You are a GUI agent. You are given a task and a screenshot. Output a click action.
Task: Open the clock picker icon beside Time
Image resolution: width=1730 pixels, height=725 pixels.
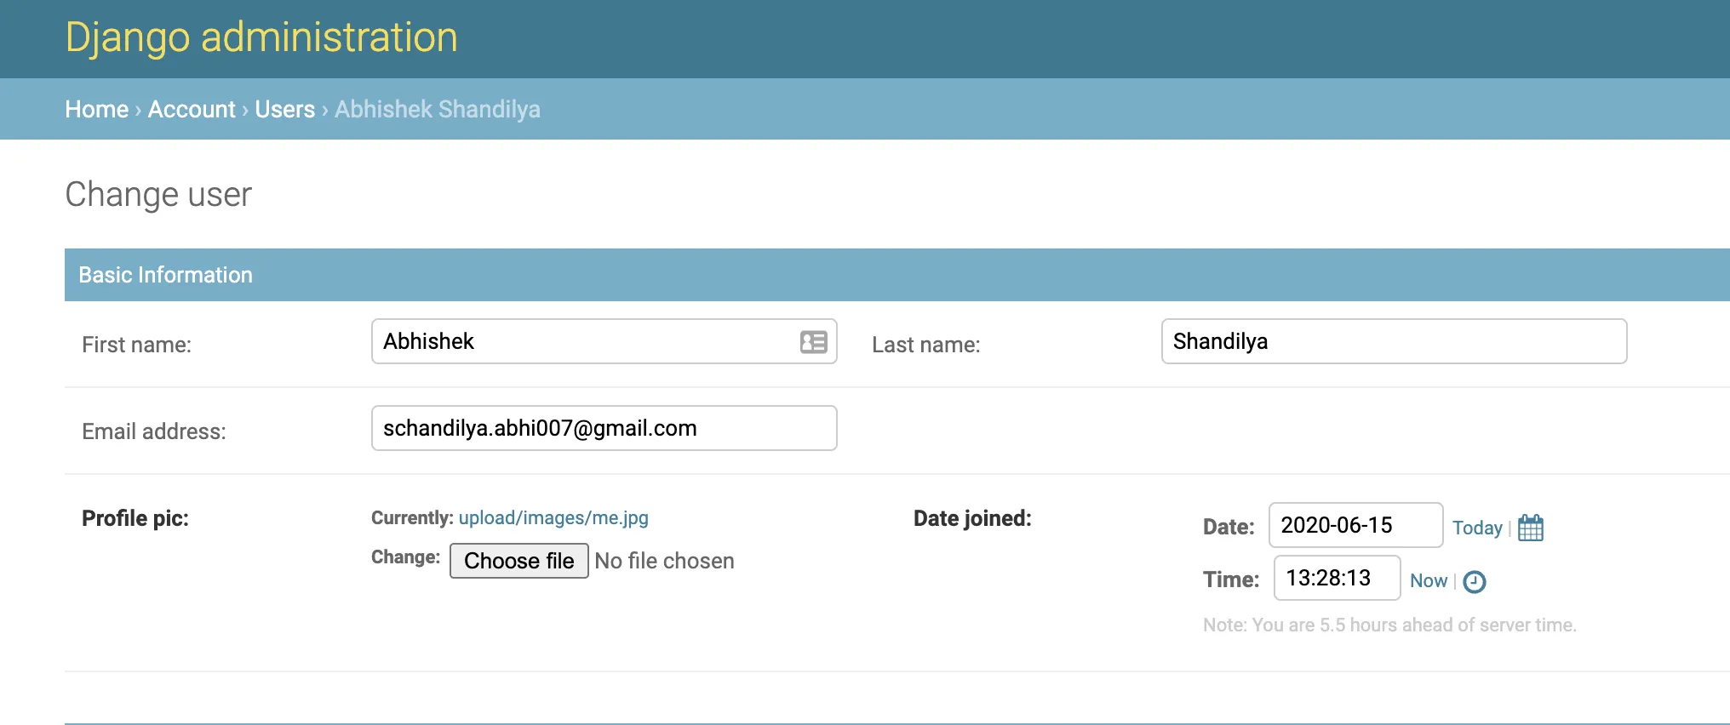tap(1475, 581)
